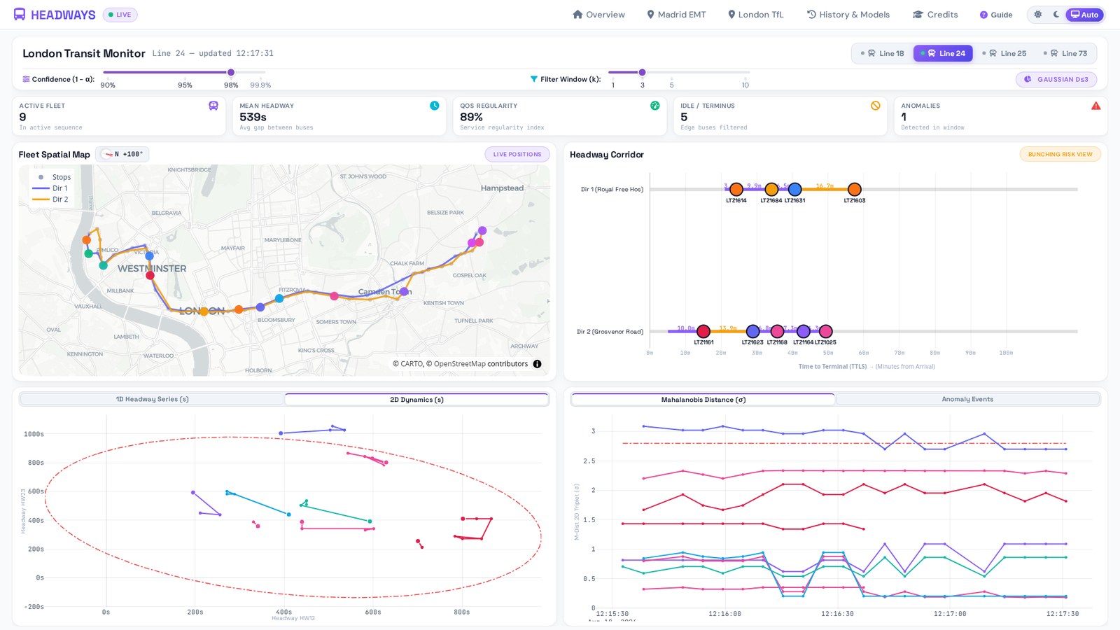Open the Madrid EMT page
1120x630 pixels.
[676, 15]
